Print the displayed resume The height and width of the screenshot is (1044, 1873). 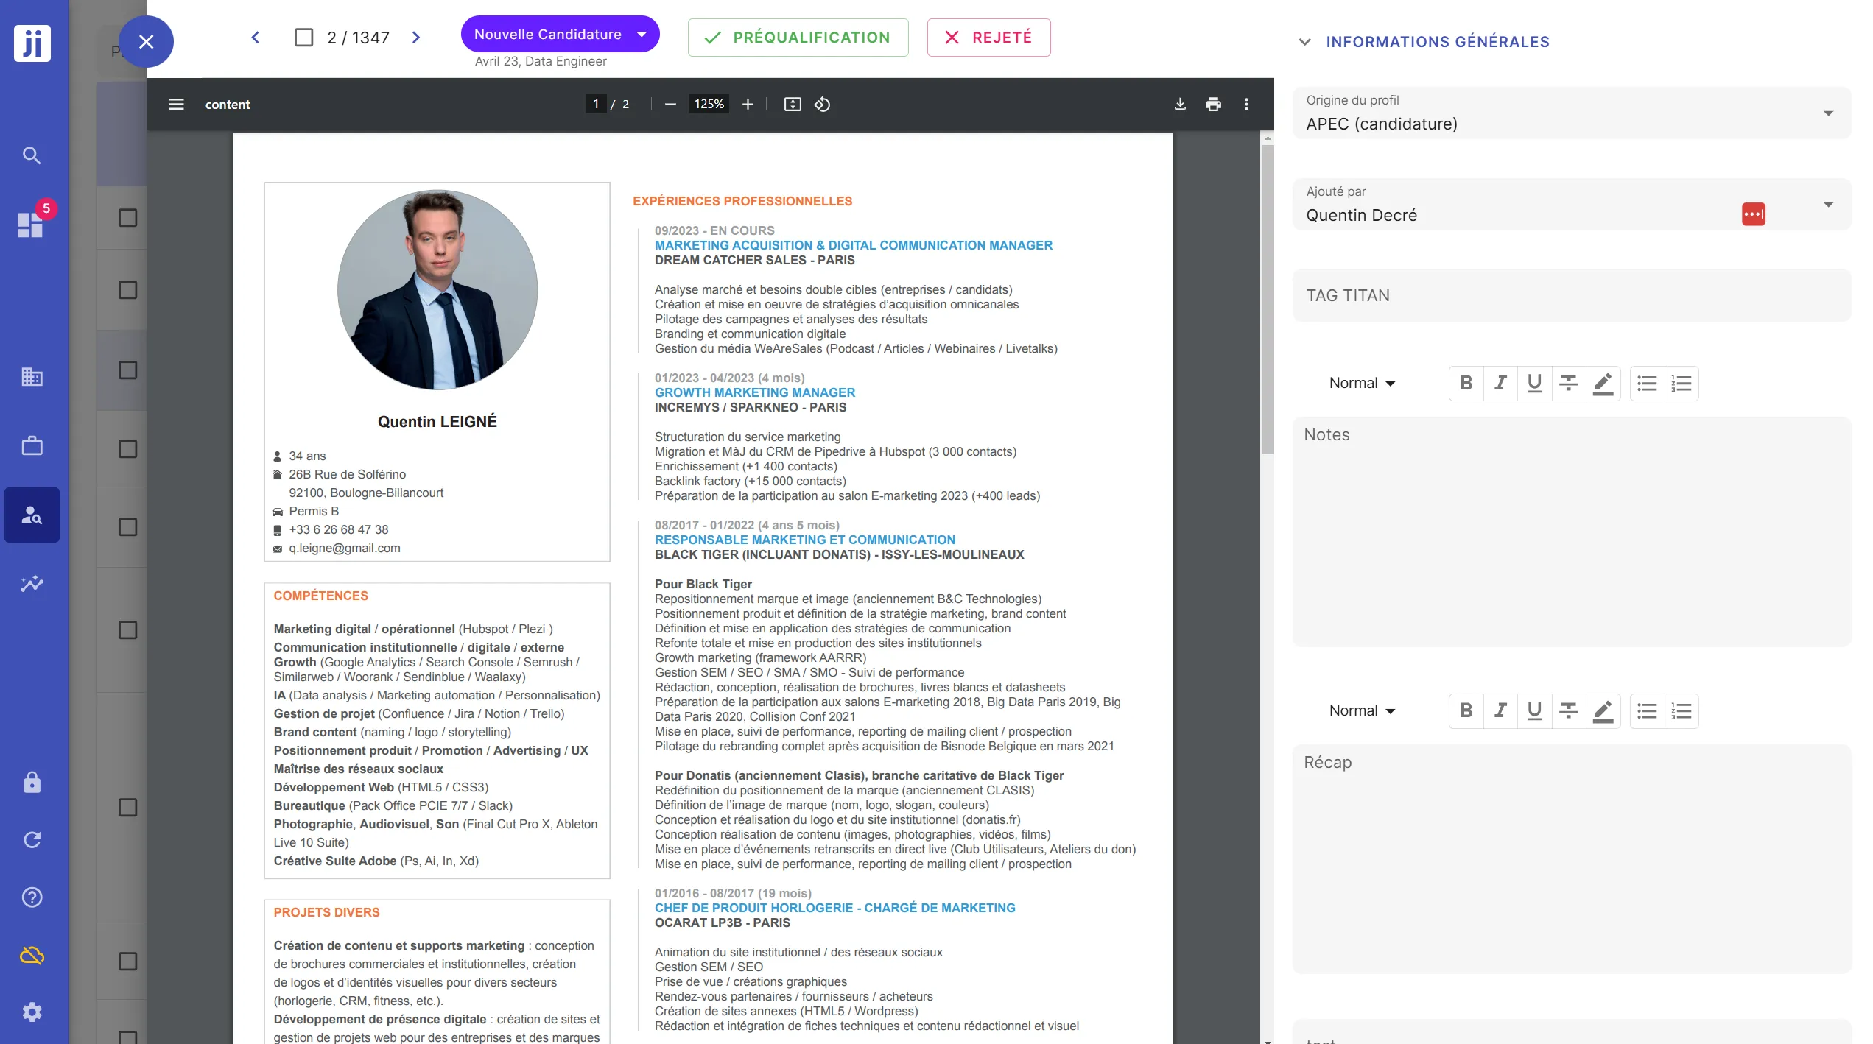coord(1214,104)
